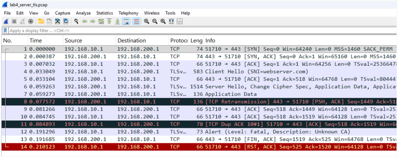Click the find packet magnifier icon
This screenshot has height=157, width=398.
click(x=77, y=21)
